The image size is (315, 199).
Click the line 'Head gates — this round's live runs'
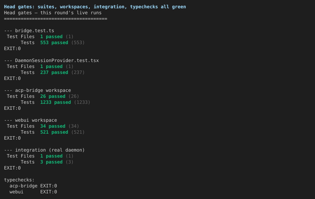[52, 13]
